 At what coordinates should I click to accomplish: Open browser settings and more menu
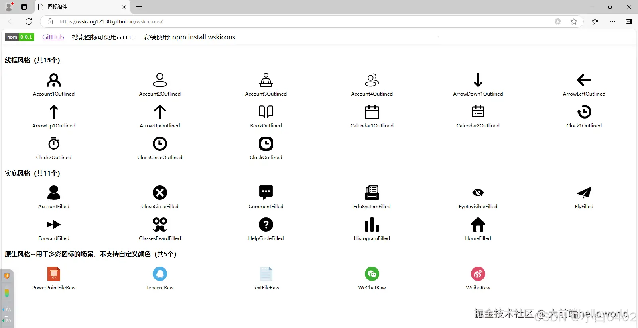point(612,21)
